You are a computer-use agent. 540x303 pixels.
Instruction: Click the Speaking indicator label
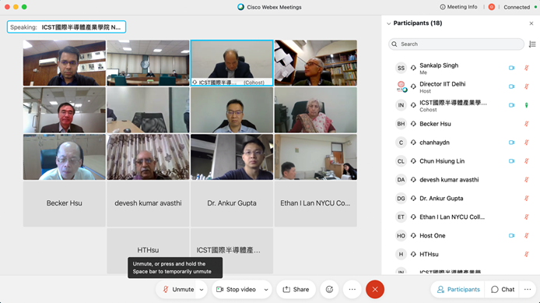66,27
